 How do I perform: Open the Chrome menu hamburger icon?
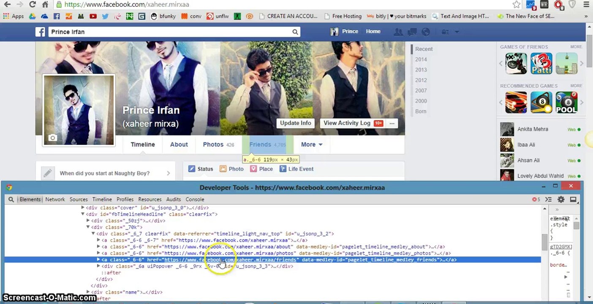click(x=586, y=5)
